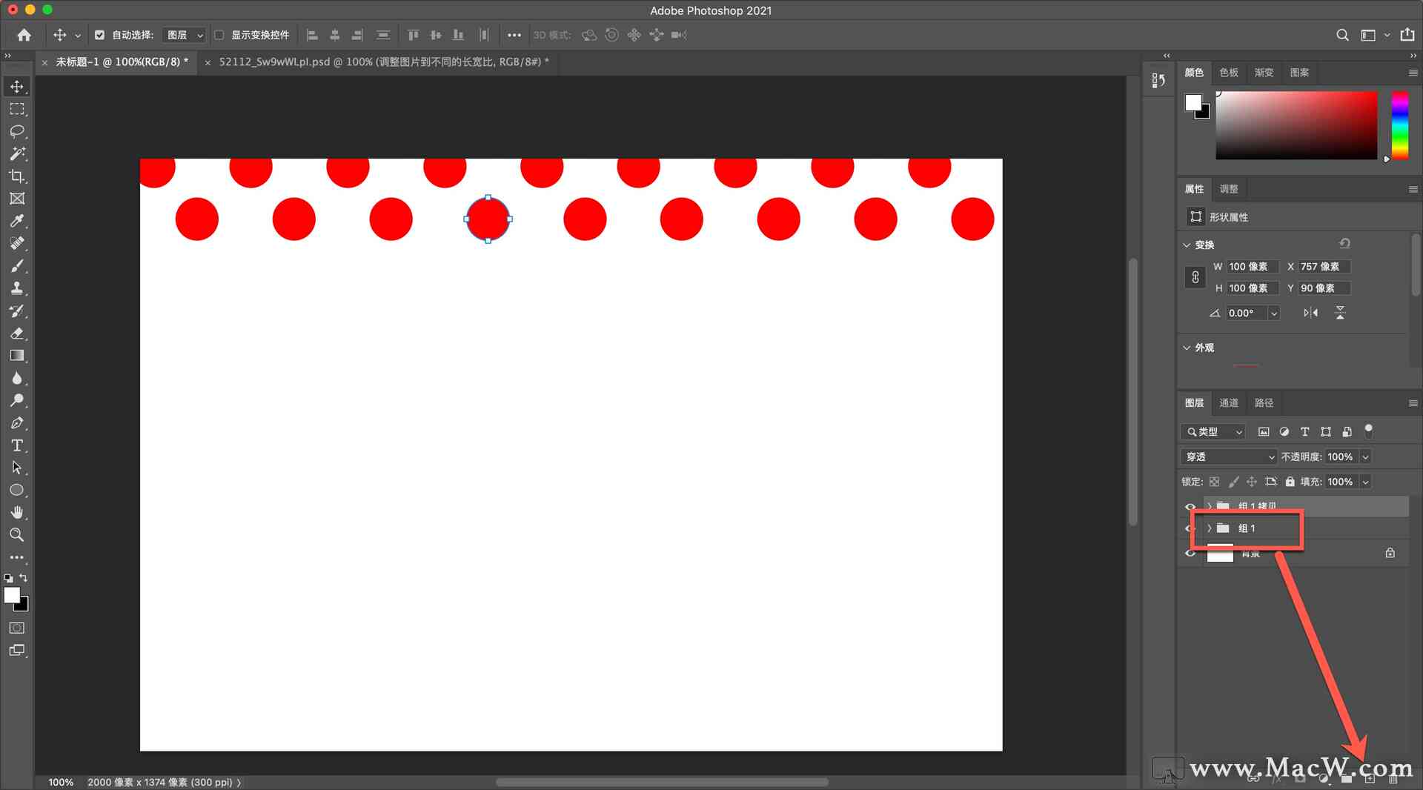Select the Horizontal Type tool

click(17, 445)
